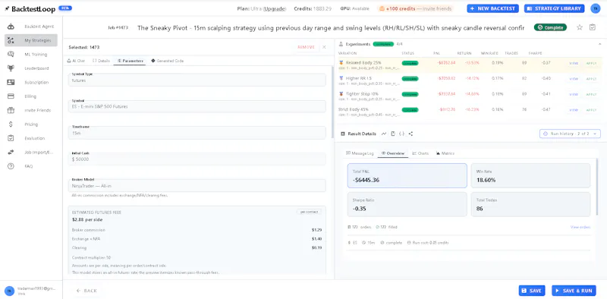The image size is (607, 299).
Task: Open the Charts results tab
Action: click(x=420, y=153)
